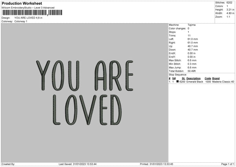The width and height of the screenshot is (236, 167).
Task: Click the YOU ARE embroidery text in preview
Action: pos(85,76)
